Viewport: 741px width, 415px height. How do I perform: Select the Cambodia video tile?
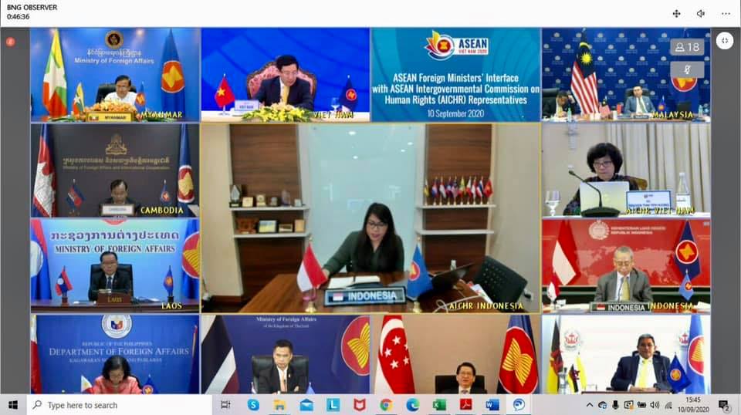coord(115,170)
